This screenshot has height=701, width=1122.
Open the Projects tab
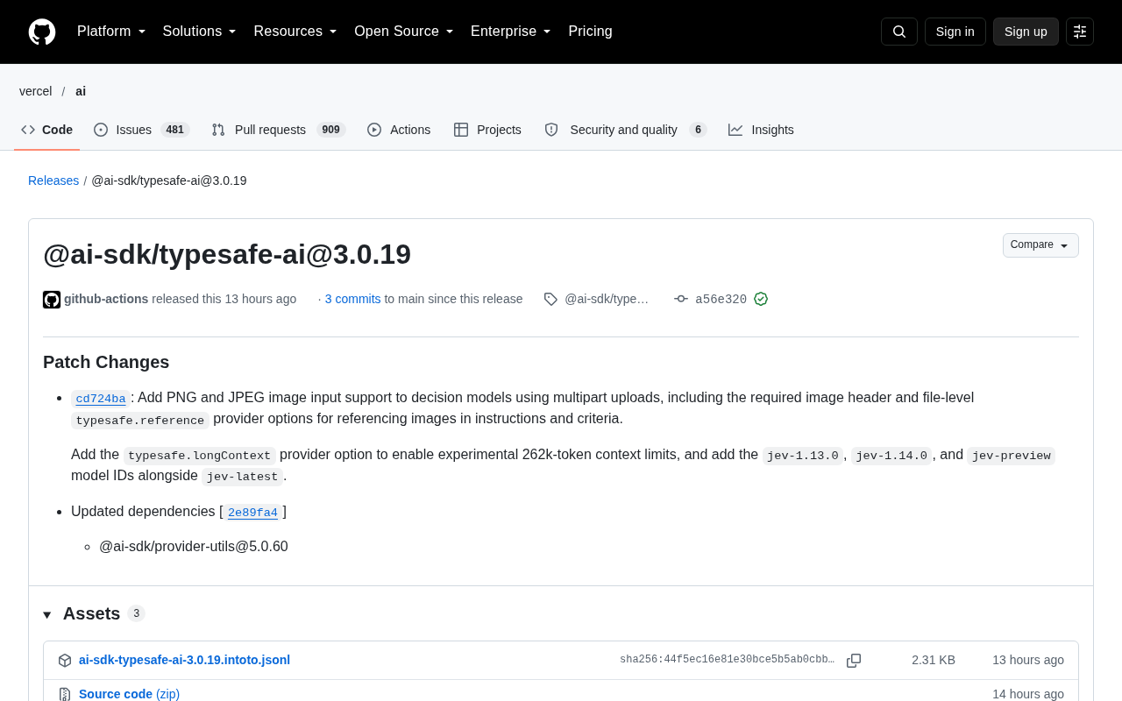pos(487,130)
